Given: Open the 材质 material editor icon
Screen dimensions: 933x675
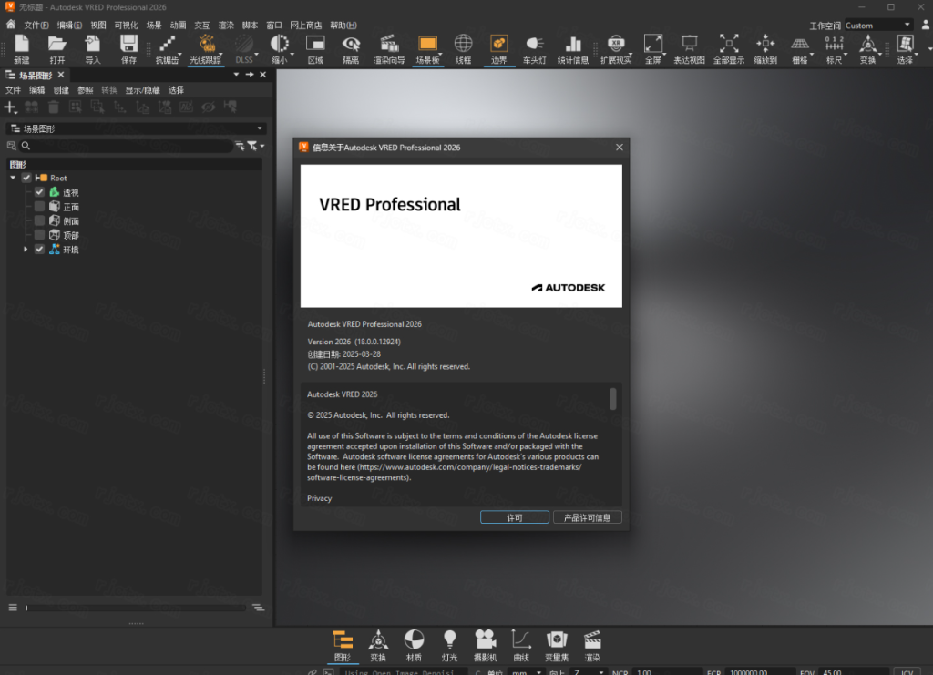Looking at the screenshot, I should point(414,644).
